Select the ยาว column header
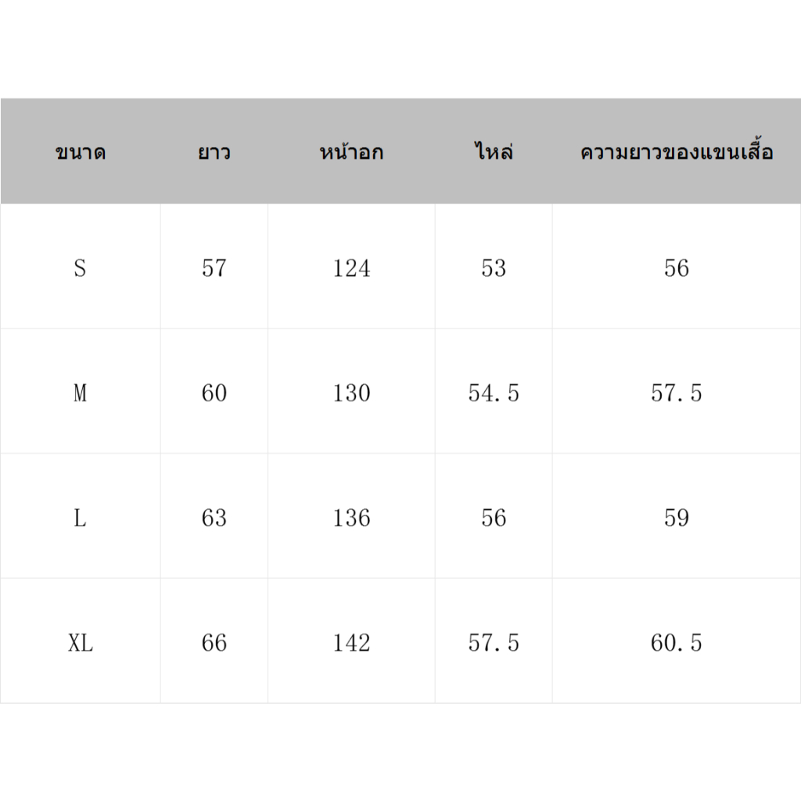Viewport: 801px width, 801px height. point(214,153)
